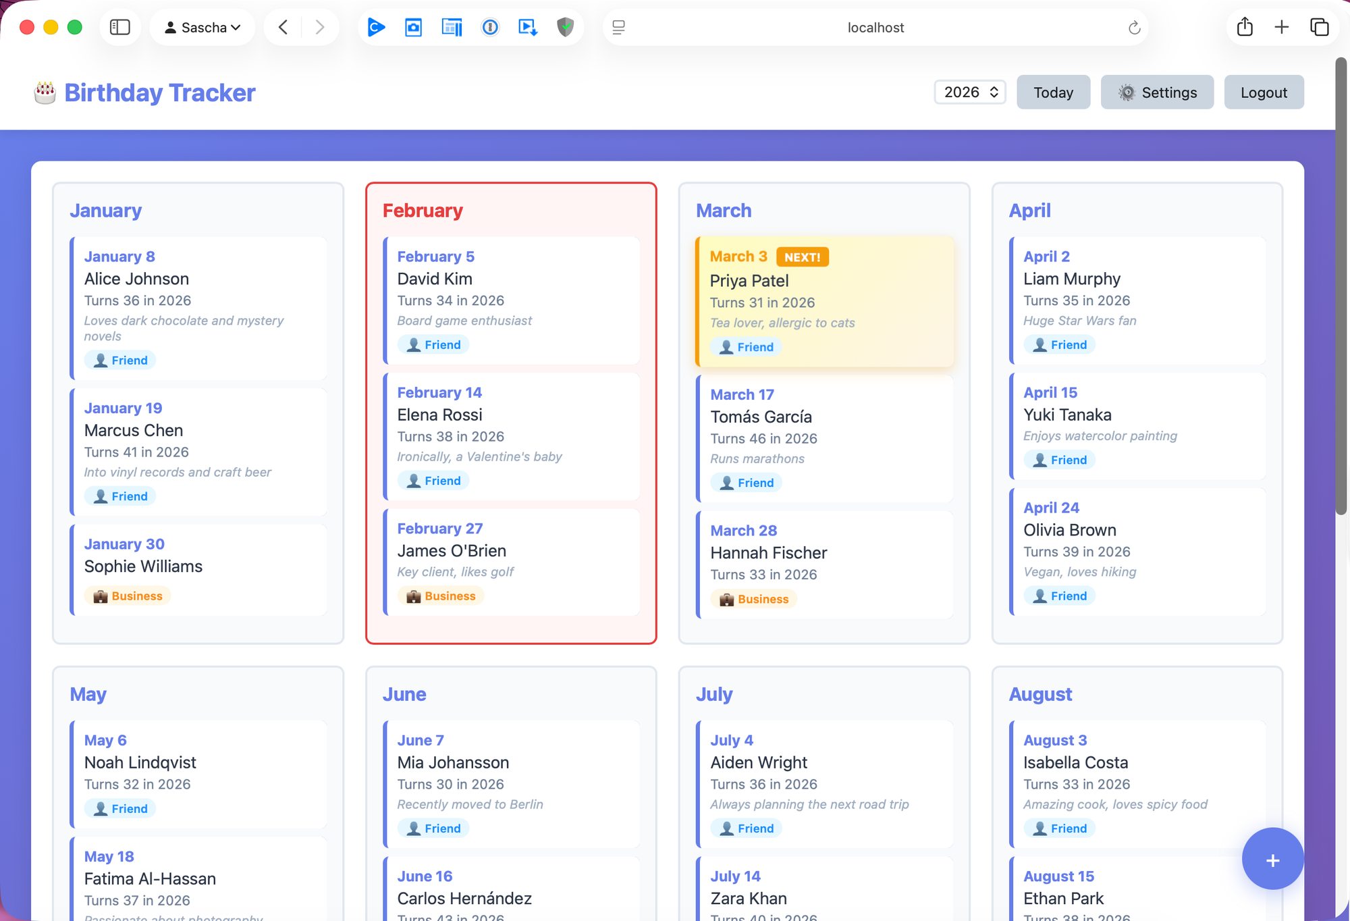Click the Share icon in the toolbar
Screen dimensions: 1350x921
(1244, 27)
